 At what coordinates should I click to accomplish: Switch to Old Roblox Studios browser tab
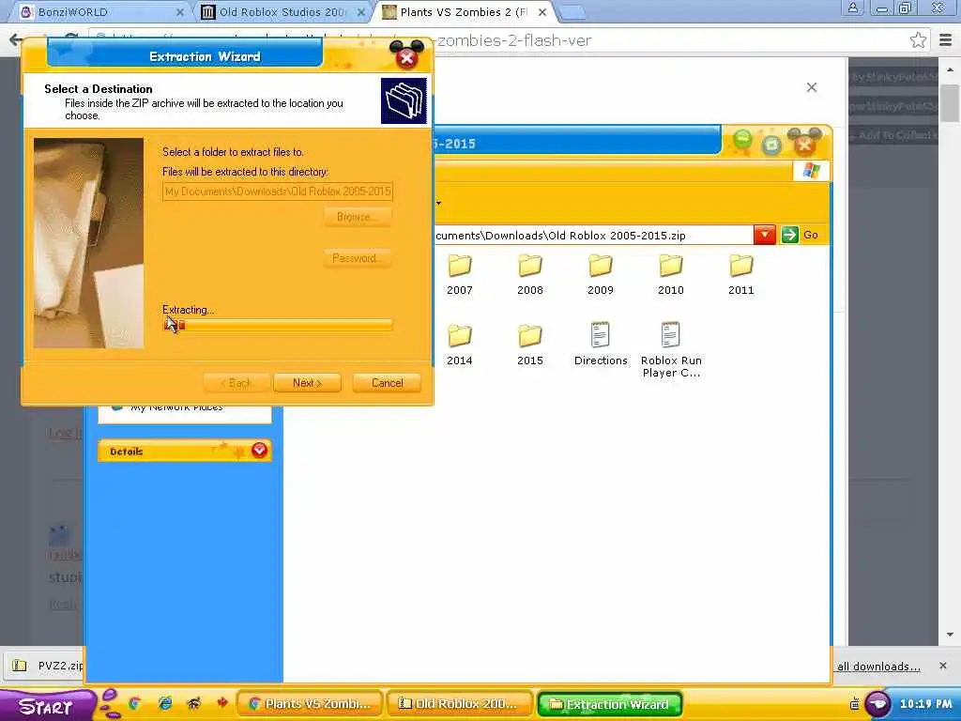(x=282, y=11)
